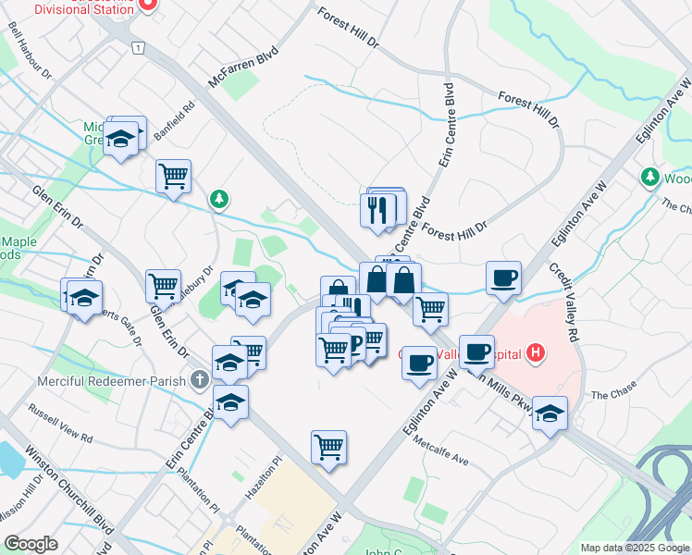Click the red hospital H icon
692x555 pixels.
(536, 353)
